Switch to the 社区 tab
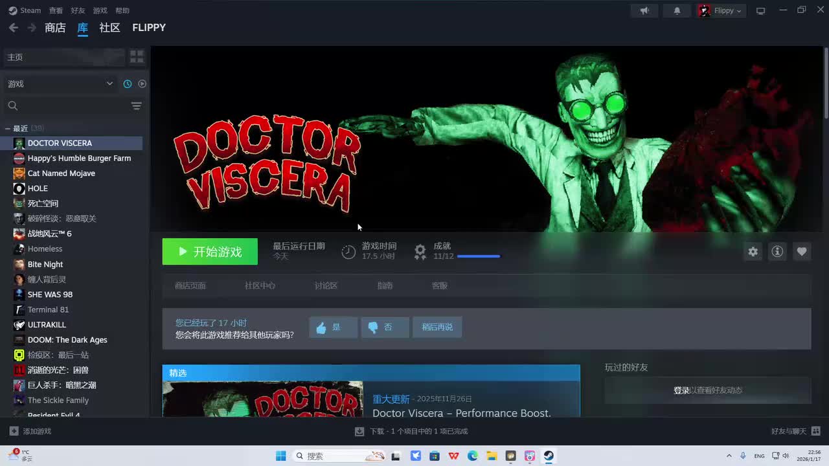 click(109, 28)
